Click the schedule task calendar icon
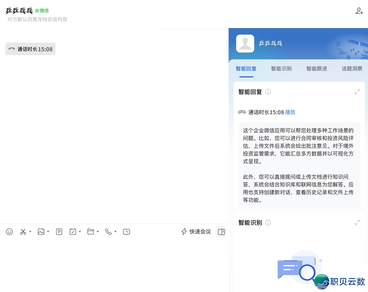368x292 pixels. coord(73,232)
